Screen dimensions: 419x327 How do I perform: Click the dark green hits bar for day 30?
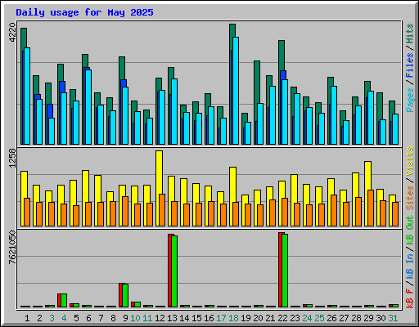(380, 105)
